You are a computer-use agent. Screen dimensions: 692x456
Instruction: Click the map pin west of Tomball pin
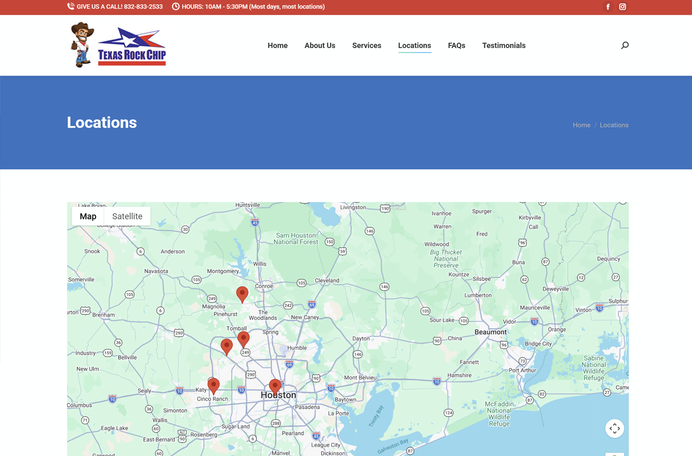[x=227, y=346]
